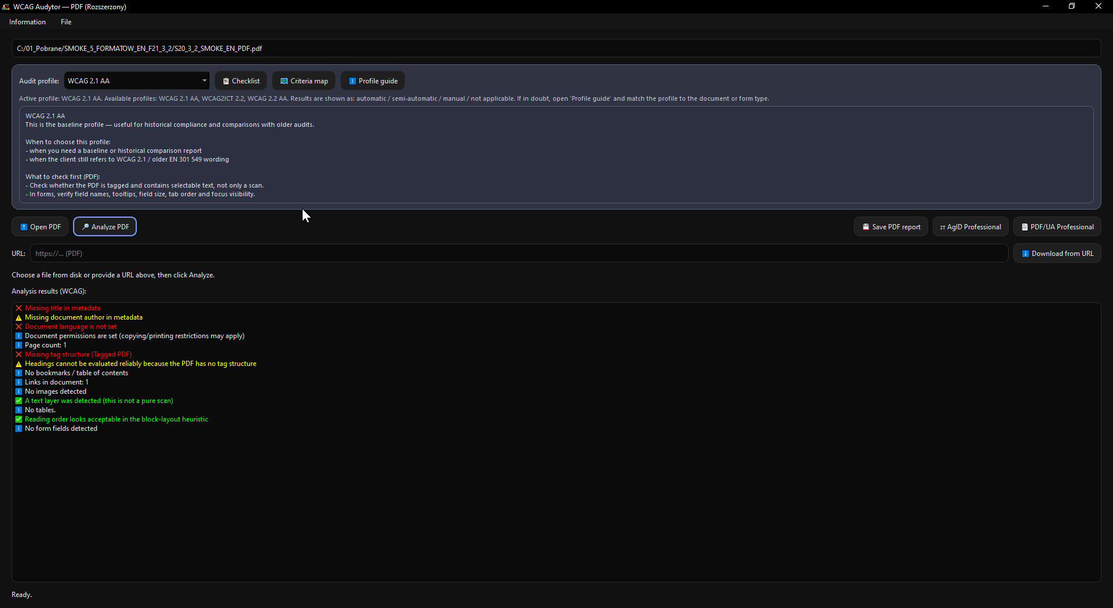Open the Profile guide
This screenshot has width=1113, height=608.
pos(373,81)
